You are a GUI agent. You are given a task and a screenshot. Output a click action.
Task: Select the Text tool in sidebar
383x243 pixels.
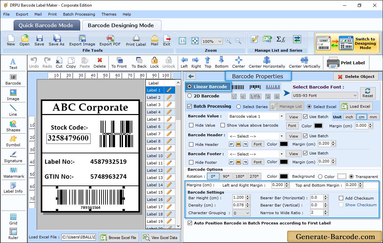13,64
